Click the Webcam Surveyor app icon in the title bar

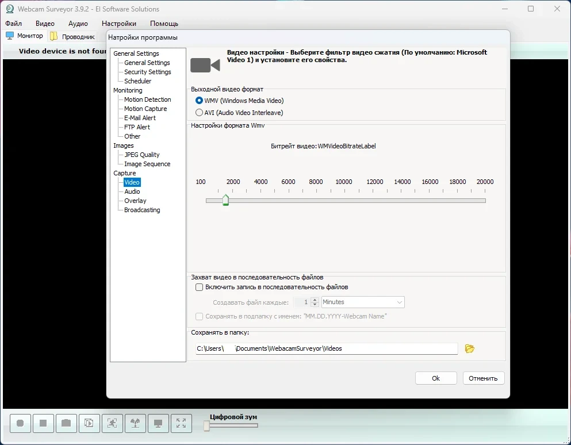pos(10,9)
